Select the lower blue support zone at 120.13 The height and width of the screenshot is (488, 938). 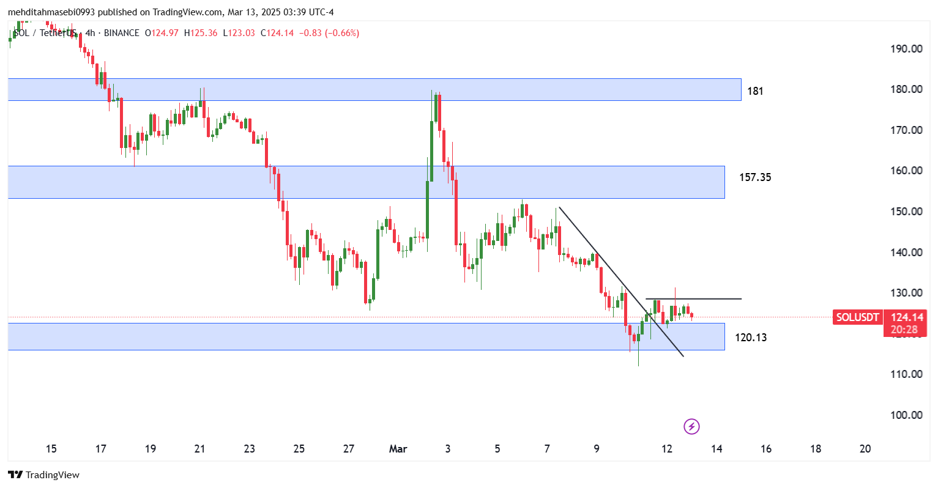(x=366, y=336)
